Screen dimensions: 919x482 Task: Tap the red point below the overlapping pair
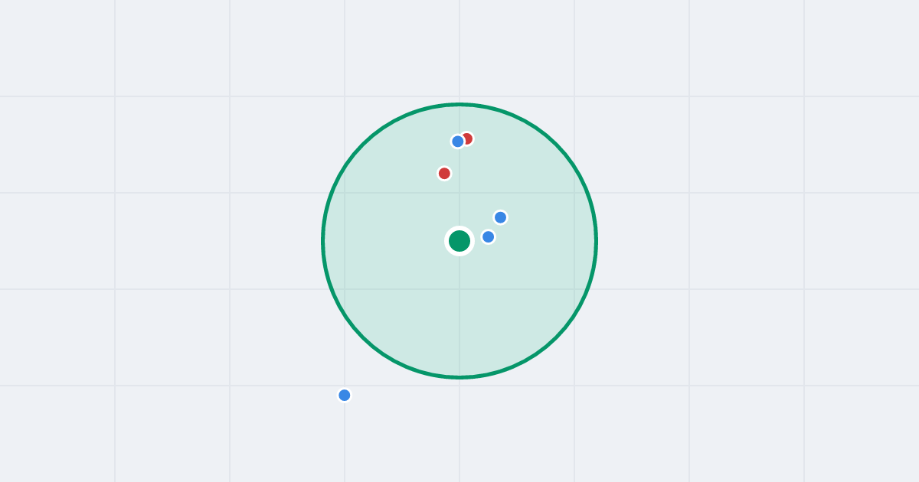(x=444, y=174)
